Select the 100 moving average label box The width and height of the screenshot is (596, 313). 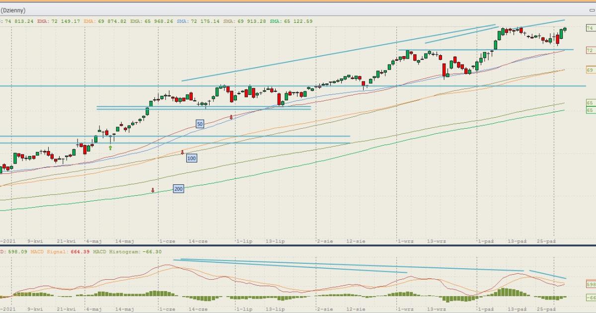pos(192,158)
